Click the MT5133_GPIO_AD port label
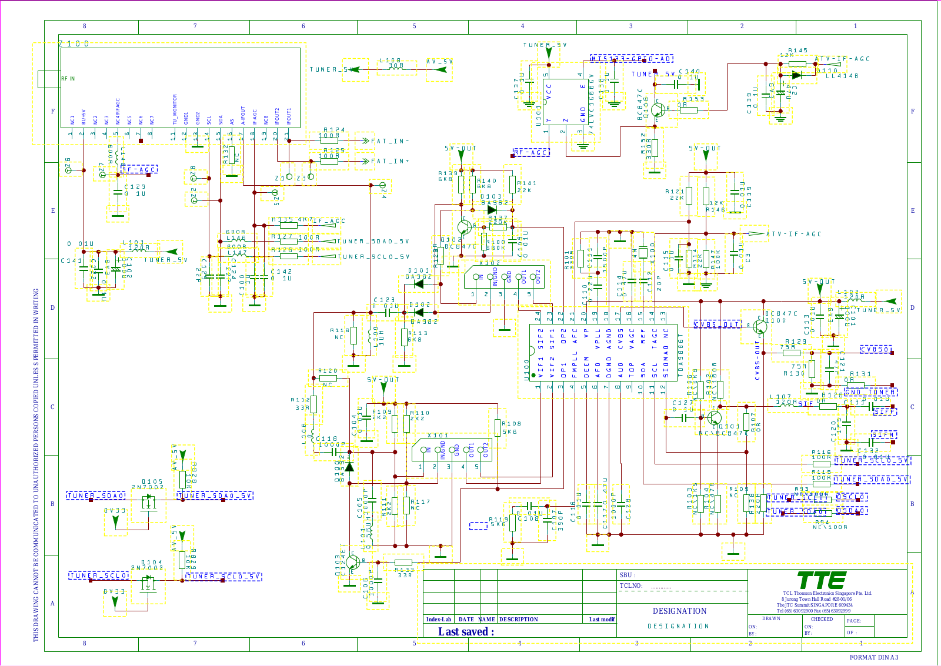The width and height of the screenshot is (941, 666). 632,59
